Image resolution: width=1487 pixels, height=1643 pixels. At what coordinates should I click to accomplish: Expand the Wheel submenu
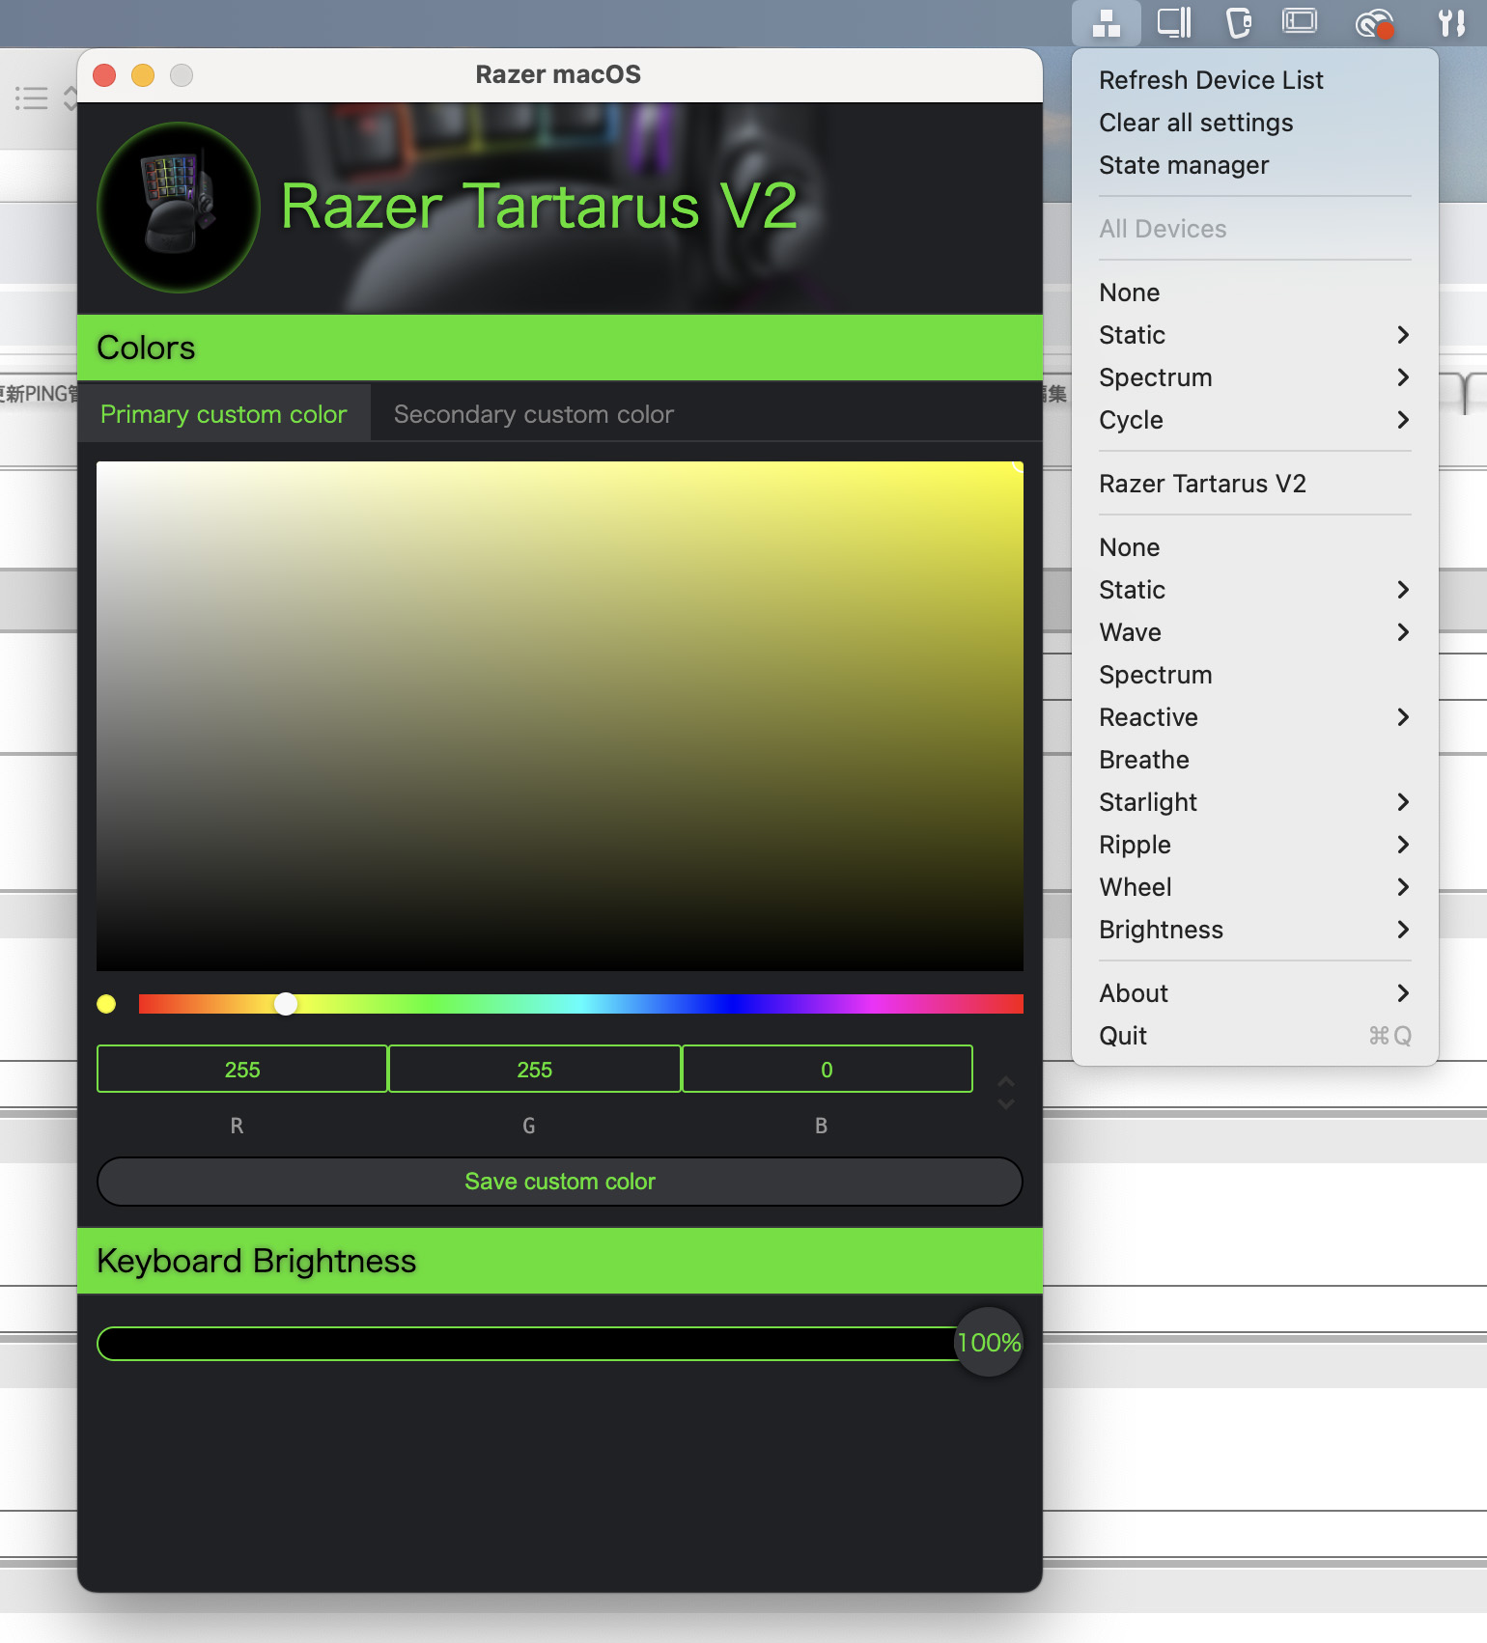1255,887
